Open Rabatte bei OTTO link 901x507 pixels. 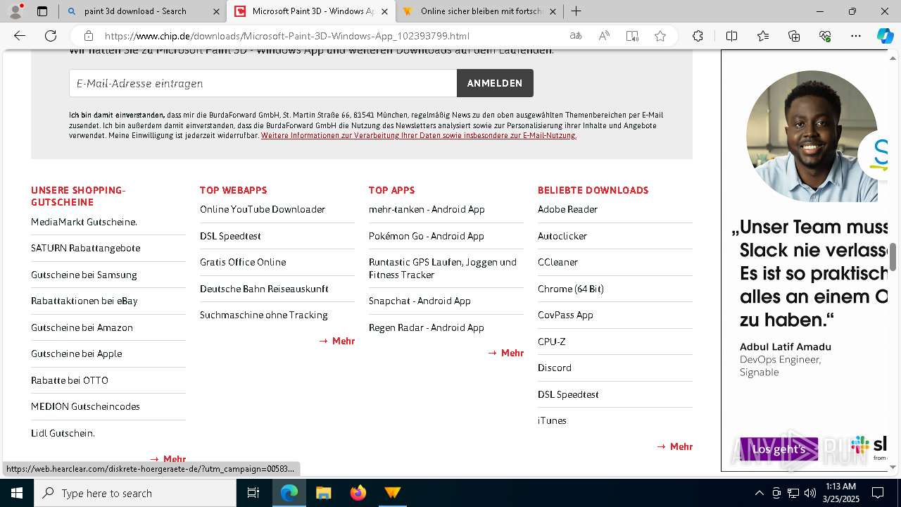[70, 380]
